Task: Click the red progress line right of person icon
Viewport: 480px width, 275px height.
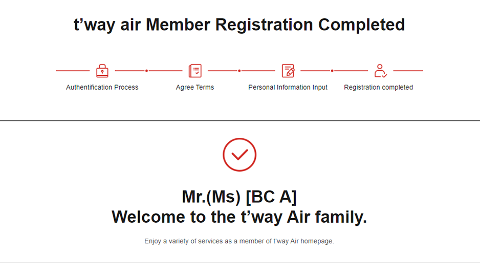Action: point(408,71)
